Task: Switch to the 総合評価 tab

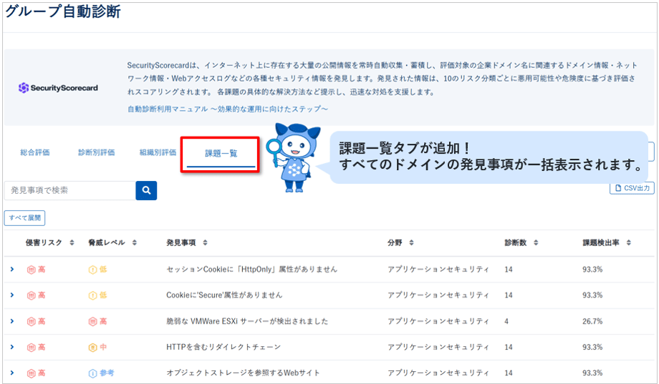Action: [x=35, y=152]
